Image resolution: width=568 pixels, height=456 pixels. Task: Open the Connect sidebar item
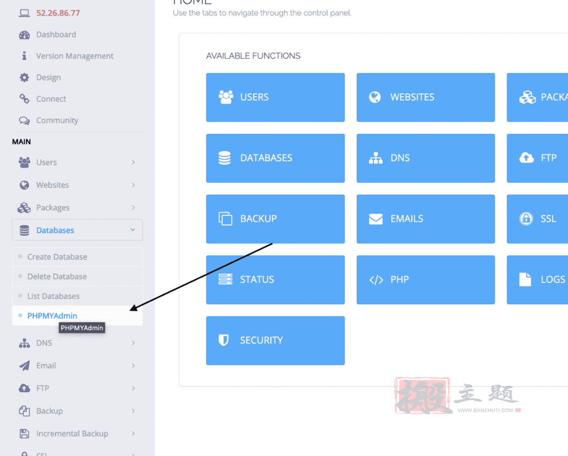51,99
